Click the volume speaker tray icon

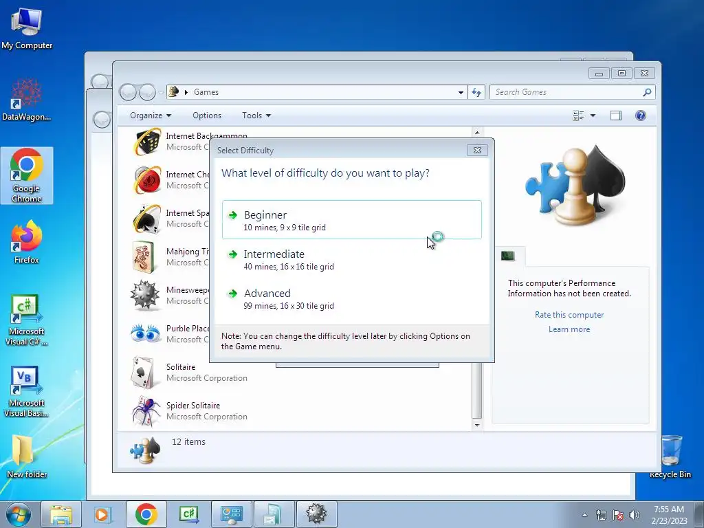635,515
